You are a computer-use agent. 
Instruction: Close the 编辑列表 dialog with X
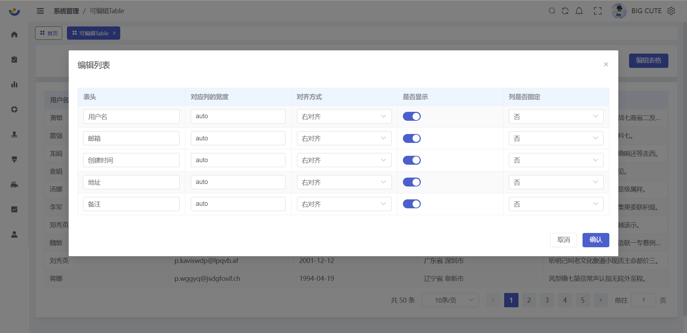(x=606, y=64)
